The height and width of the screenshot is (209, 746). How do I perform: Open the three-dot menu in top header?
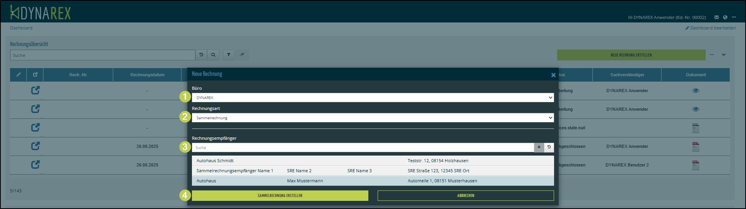(734, 17)
